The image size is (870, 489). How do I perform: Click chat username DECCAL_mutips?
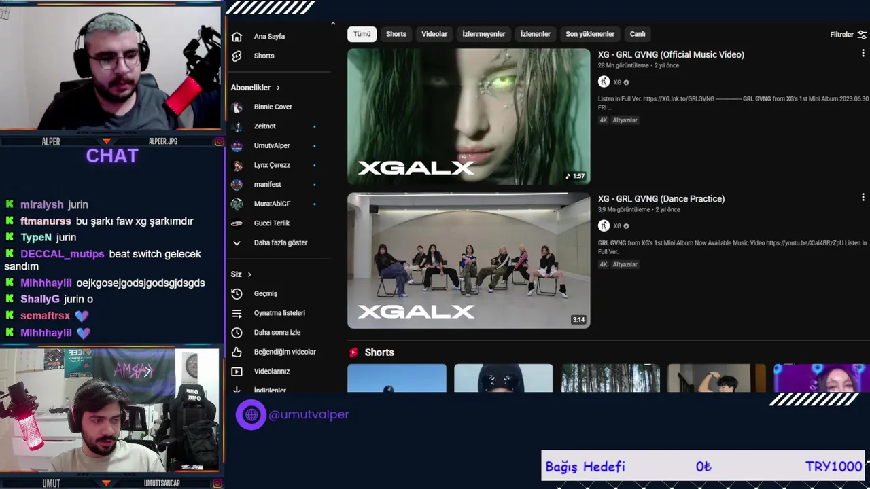[x=63, y=254]
